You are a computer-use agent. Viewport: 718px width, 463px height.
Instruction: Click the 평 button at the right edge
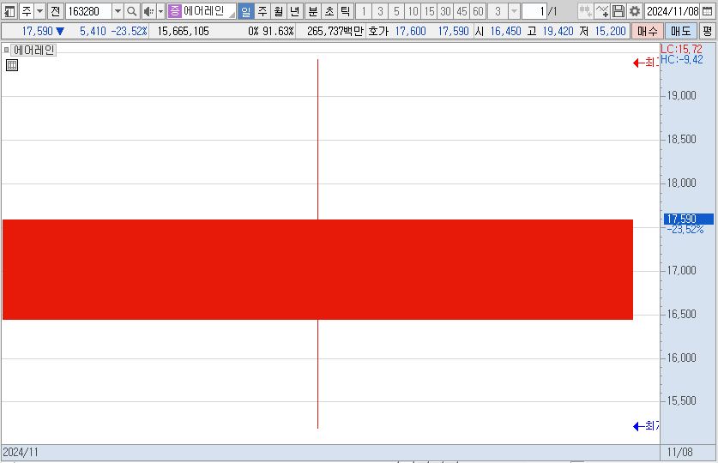708,31
